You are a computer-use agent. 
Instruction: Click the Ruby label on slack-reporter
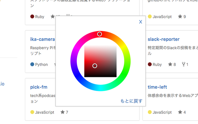[157, 65]
